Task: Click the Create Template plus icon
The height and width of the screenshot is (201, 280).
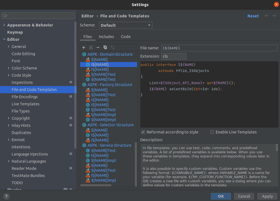Action: point(84,47)
